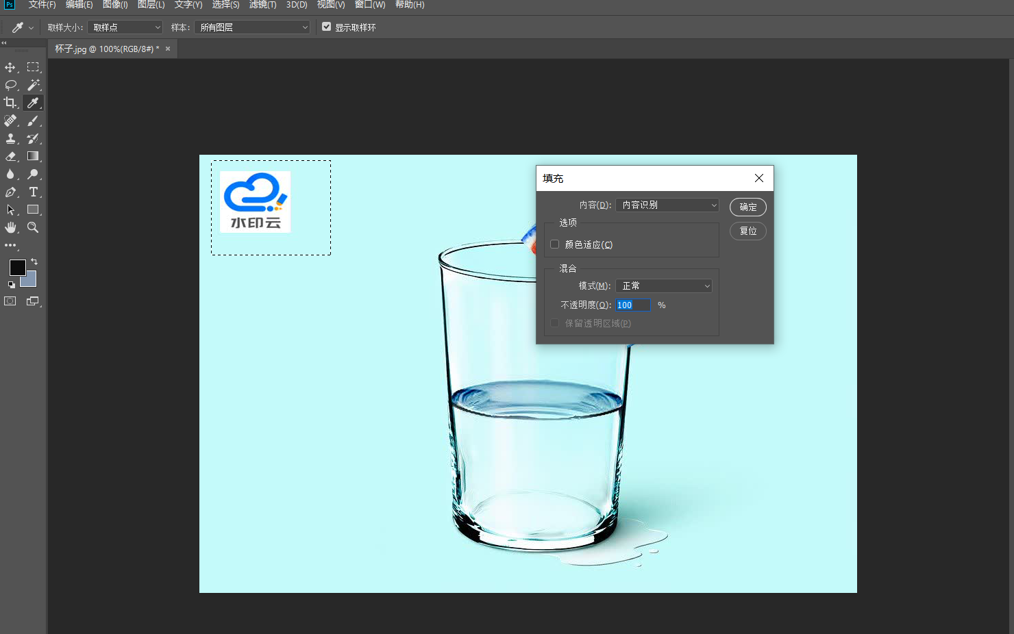The image size is (1014, 634).
Task: Click the 确定 button to confirm fill
Action: coord(747,207)
